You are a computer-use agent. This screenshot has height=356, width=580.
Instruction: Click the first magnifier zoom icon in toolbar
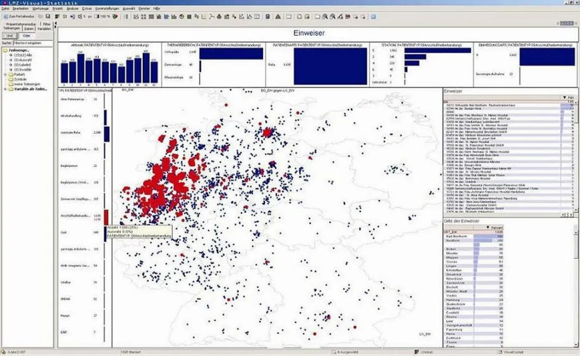[x=325, y=16]
